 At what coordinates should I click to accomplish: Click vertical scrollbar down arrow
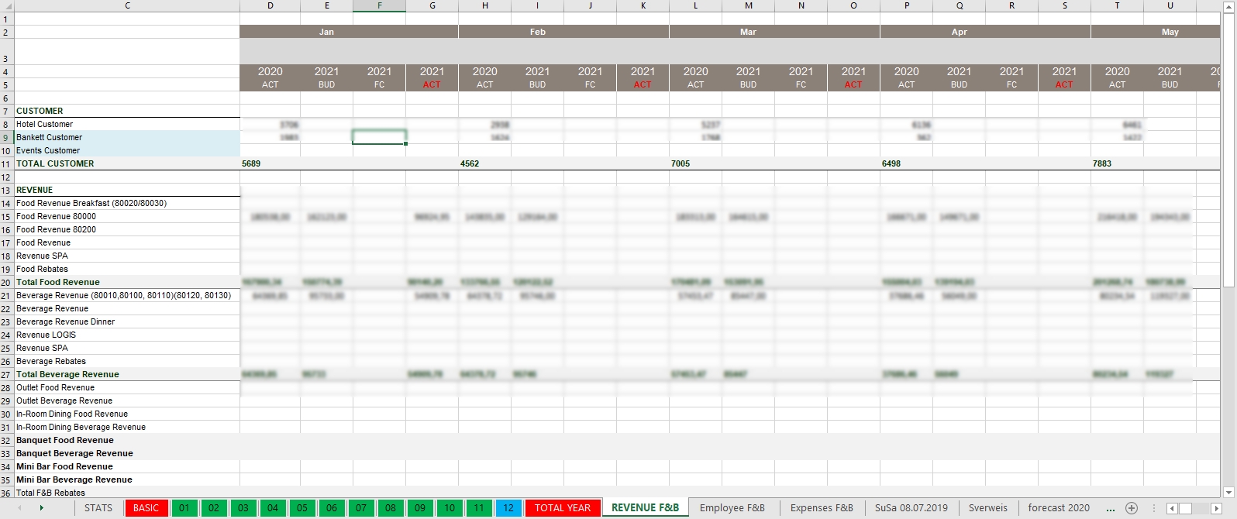tap(1228, 493)
